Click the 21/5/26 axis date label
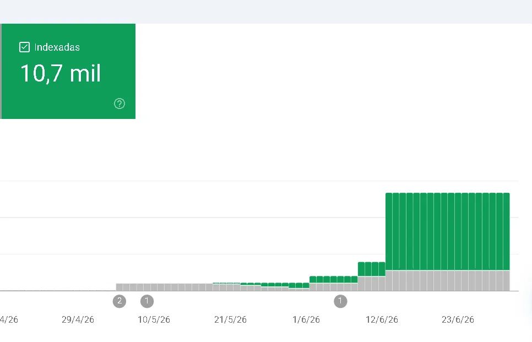 (230, 319)
